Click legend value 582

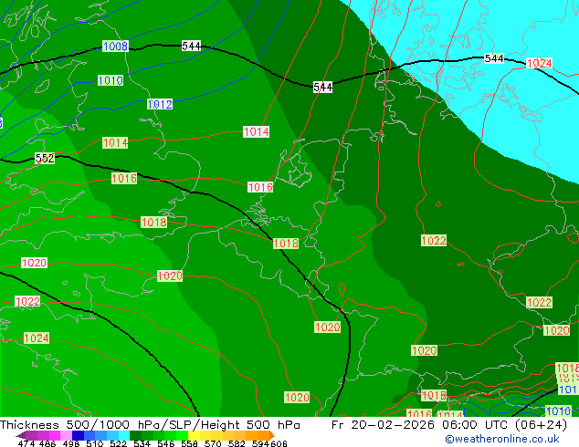coord(237,443)
